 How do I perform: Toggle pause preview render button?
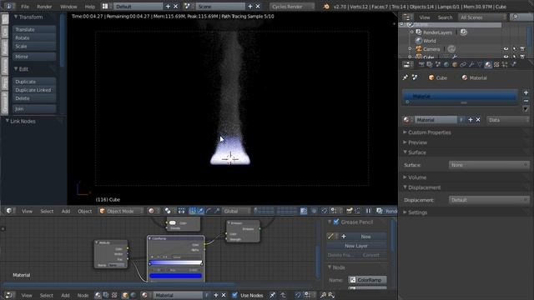click(x=368, y=211)
